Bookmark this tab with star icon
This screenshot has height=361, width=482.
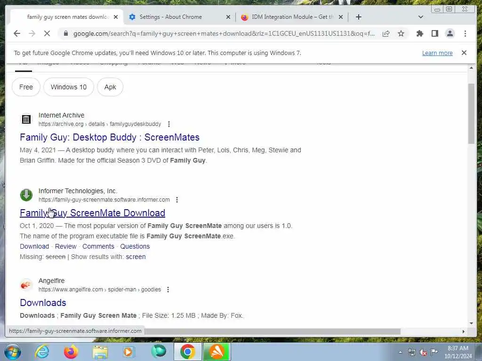pos(401,33)
